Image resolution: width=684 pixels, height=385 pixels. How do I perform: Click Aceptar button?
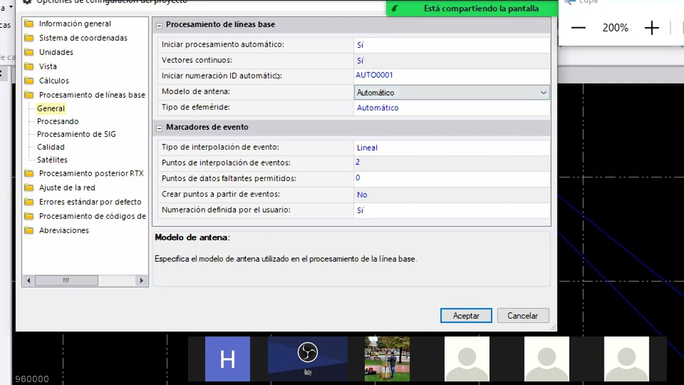[x=466, y=315]
